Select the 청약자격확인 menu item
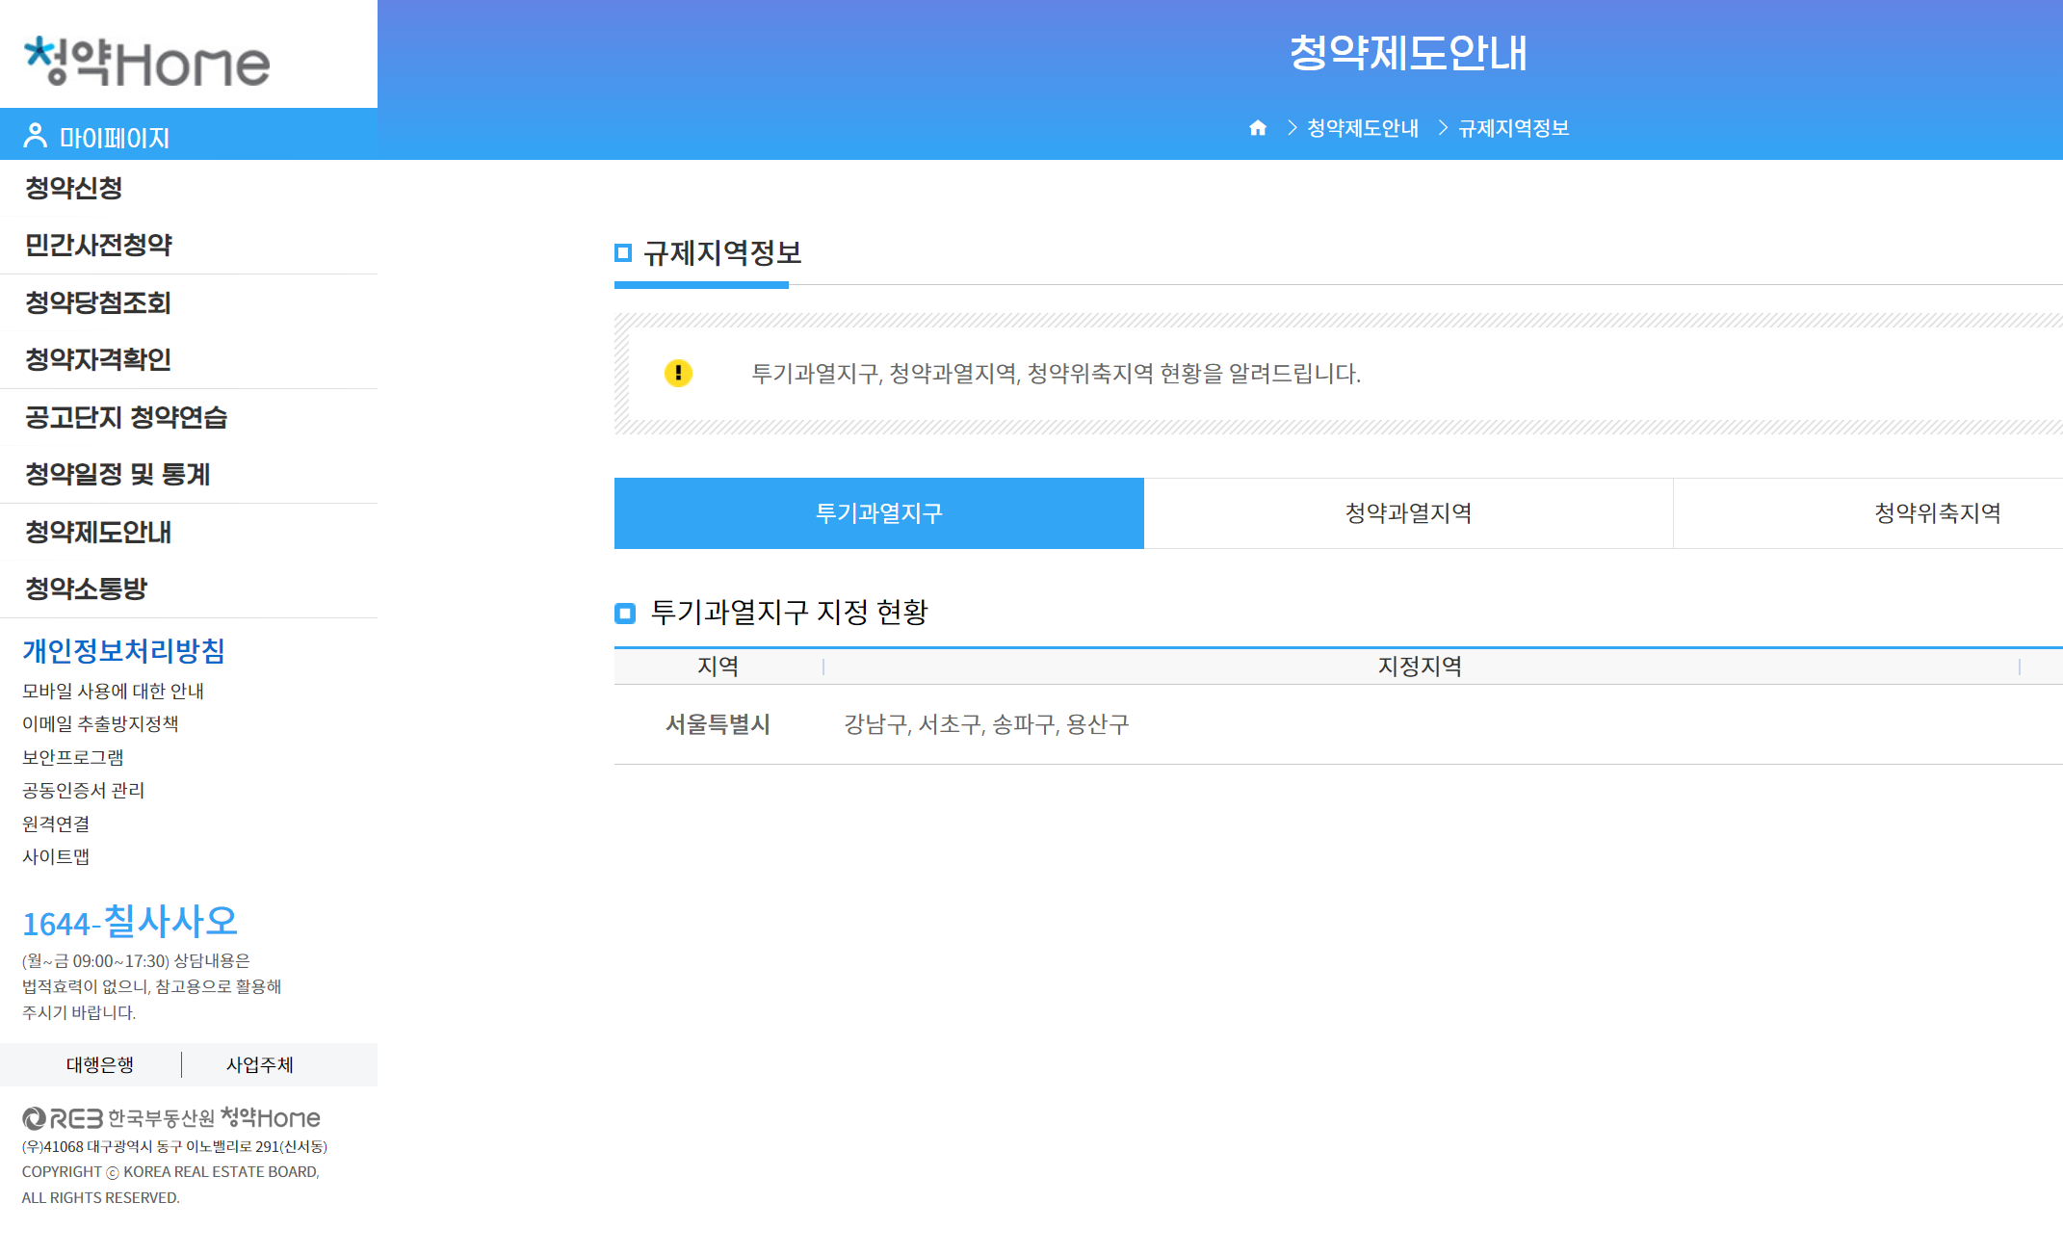 click(x=98, y=359)
